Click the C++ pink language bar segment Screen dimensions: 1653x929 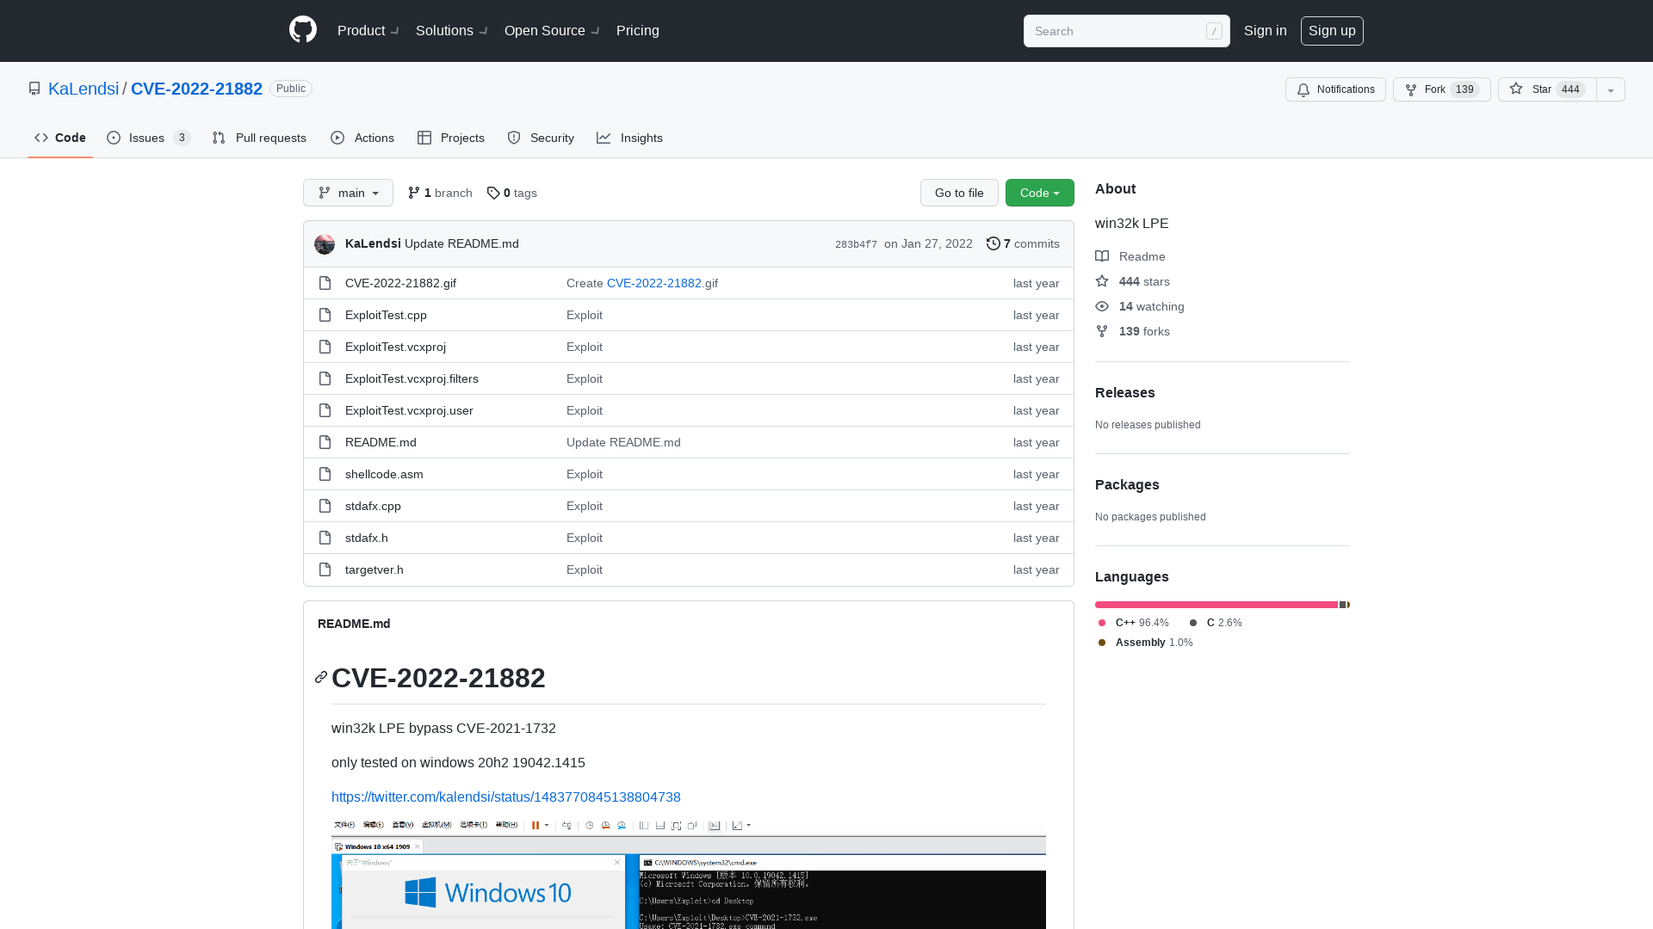point(1217,605)
